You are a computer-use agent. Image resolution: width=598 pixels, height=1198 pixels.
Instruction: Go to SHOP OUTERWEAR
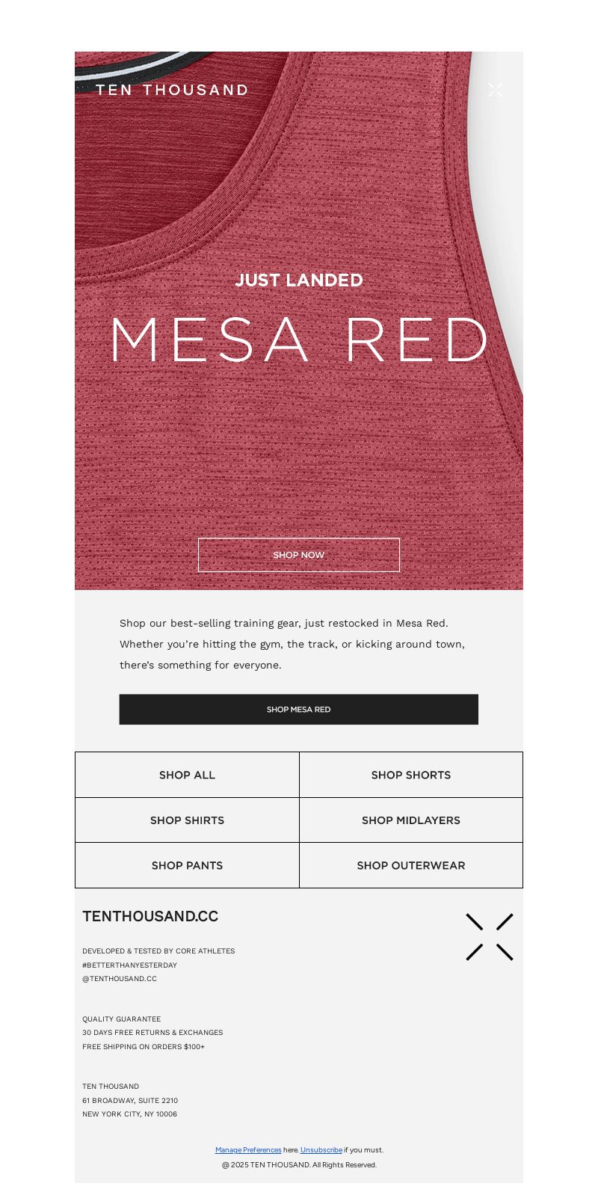point(411,865)
